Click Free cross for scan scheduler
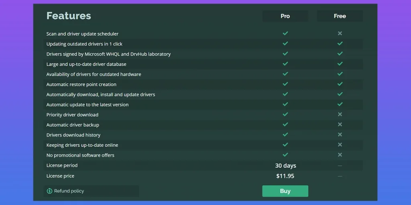411x205 pixels. [340, 34]
